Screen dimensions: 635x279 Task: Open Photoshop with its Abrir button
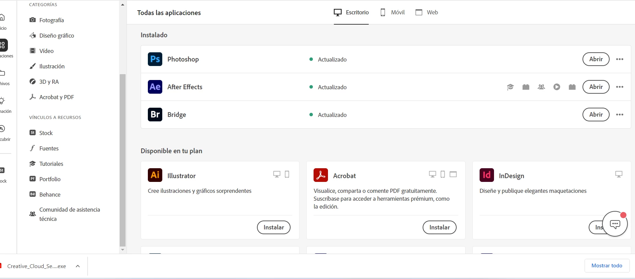tap(596, 59)
